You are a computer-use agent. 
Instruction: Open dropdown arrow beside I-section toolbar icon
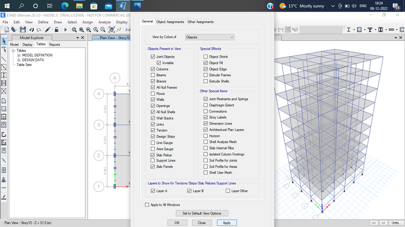(353, 30)
